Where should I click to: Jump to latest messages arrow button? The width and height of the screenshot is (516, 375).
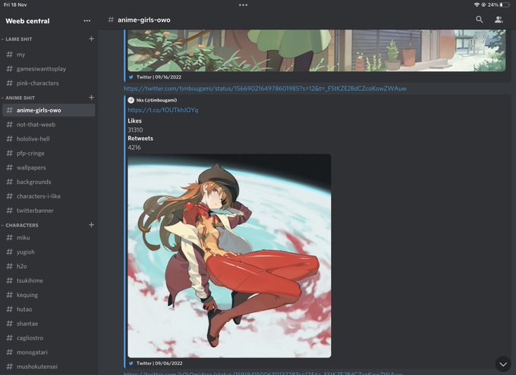[x=503, y=364]
